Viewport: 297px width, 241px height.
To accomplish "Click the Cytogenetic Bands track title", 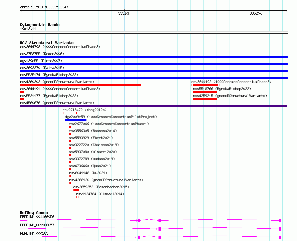I will click(40, 25).
